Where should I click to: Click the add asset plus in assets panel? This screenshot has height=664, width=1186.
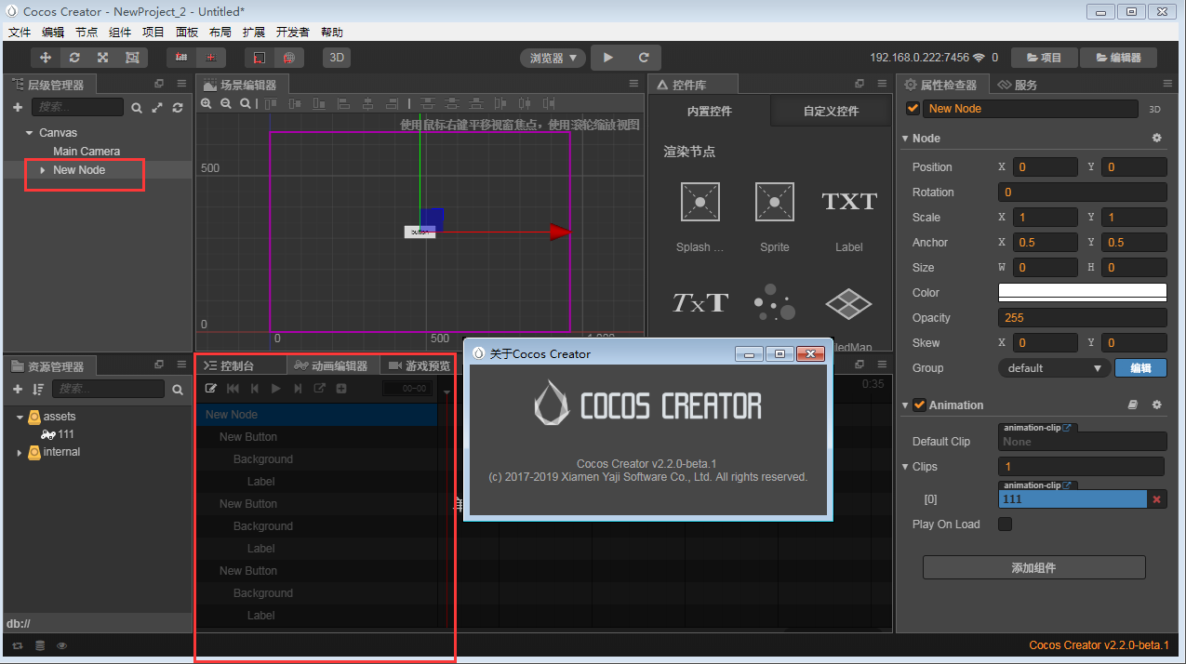pos(18,389)
